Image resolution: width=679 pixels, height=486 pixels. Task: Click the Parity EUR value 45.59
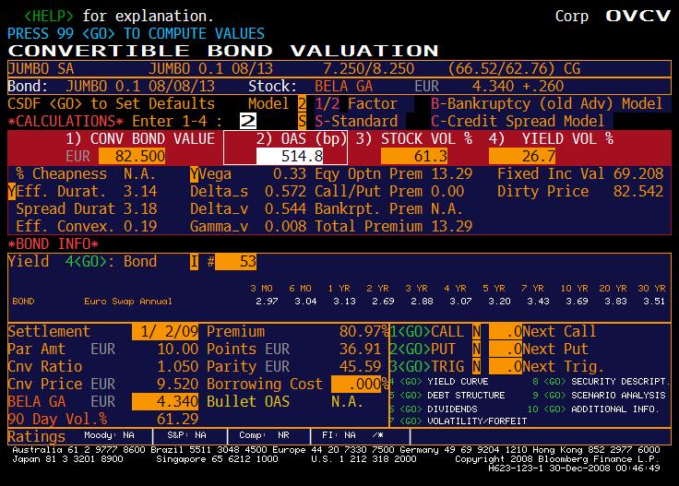(361, 366)
